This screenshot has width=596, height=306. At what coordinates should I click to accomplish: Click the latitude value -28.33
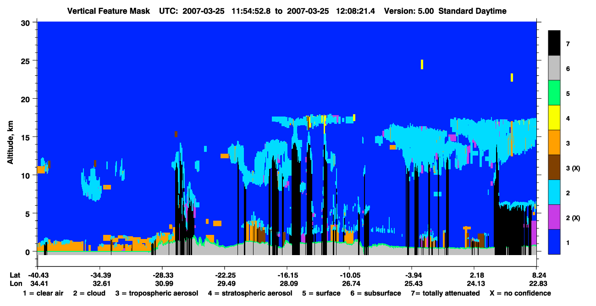[x=162, y=275]
